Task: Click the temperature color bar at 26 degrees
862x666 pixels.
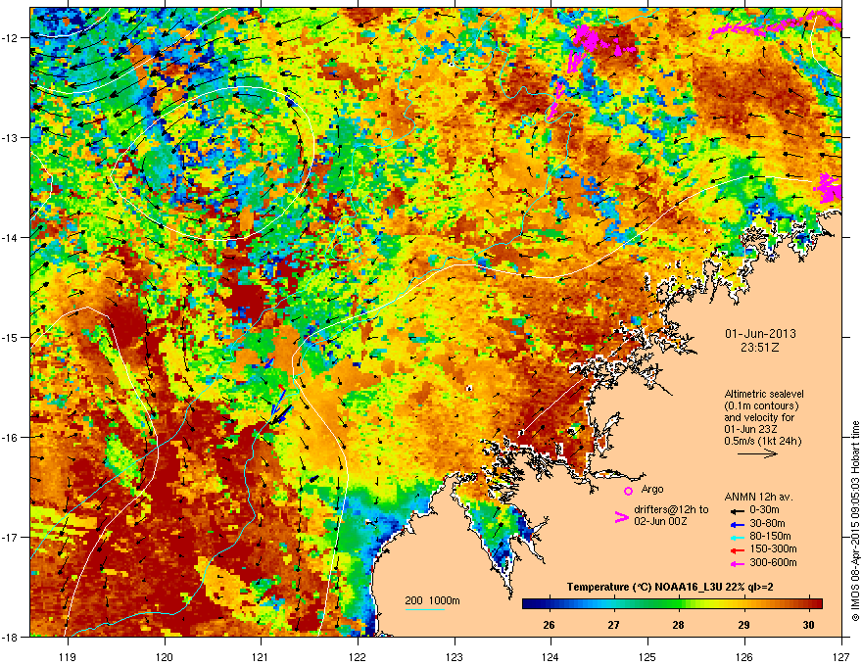Action: [549, 604]
